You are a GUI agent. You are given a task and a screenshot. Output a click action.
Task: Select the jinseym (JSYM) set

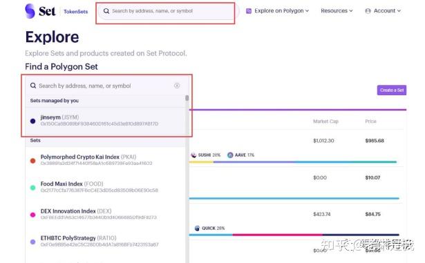tap(106, 121)
